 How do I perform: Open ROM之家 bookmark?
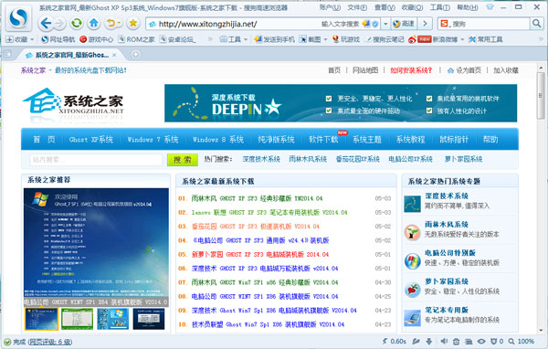pos(137,39)
